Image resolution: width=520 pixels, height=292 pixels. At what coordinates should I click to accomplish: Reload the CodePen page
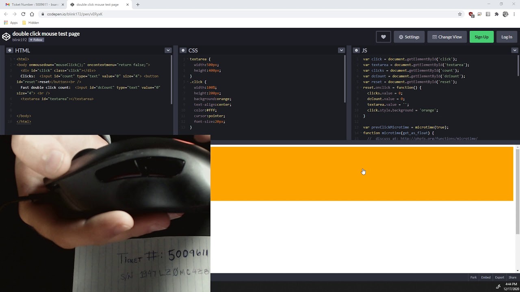[x=23, y=14]
